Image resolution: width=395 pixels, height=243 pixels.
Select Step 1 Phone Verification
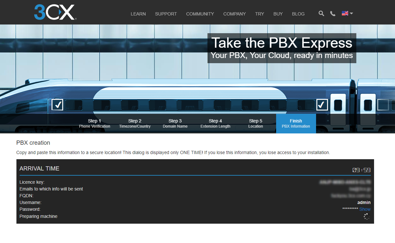click(95, 123)
